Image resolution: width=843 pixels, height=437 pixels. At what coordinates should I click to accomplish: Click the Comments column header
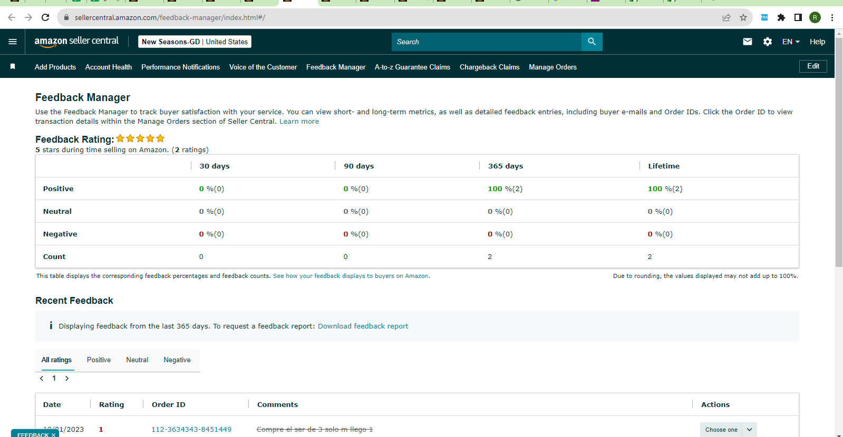[x=277, y=405]
